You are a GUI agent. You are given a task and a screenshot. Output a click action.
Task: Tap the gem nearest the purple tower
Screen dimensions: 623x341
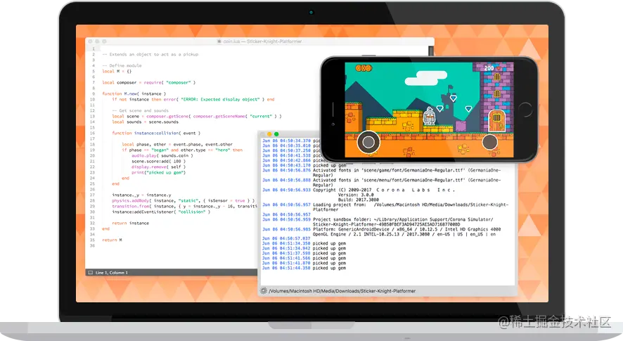tap(468, 108)
